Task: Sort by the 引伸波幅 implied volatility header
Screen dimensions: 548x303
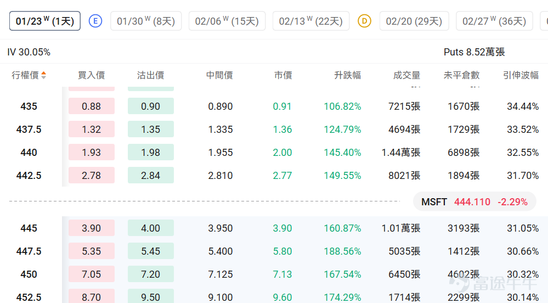Action: click(521, 75)
